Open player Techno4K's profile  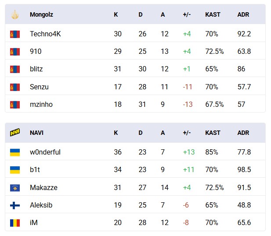click(x=45, y=34)
